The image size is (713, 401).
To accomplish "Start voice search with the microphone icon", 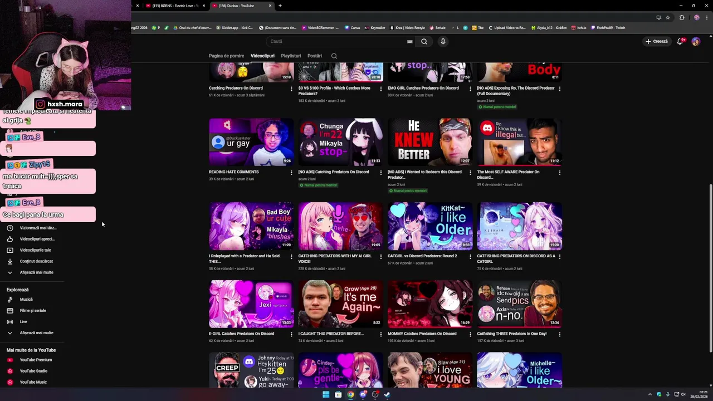I will pyautogui.click(x=443, y=41).
